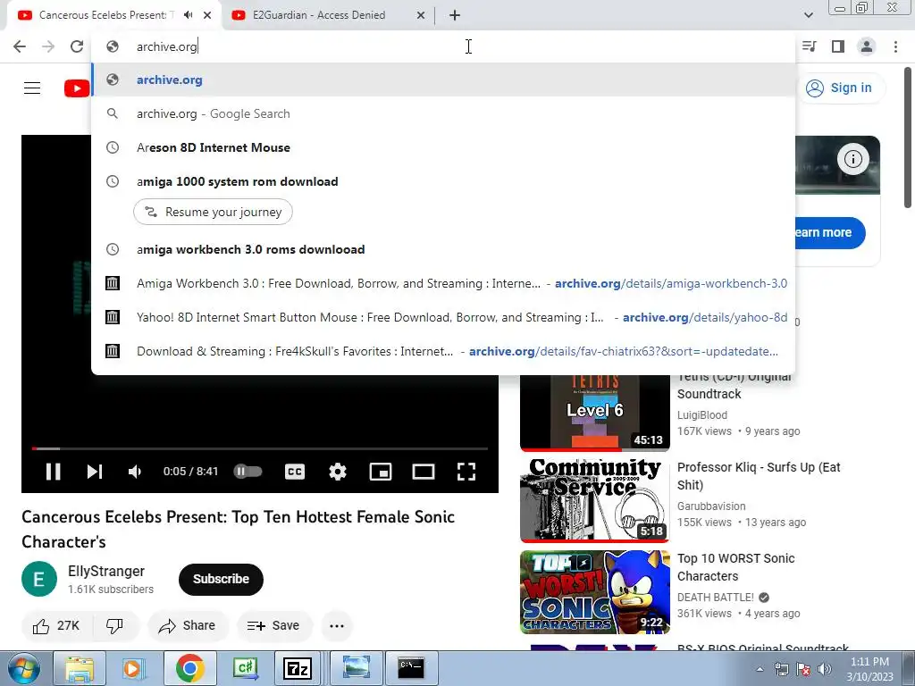Share the video
The height and width of the screenshot is (686, 915).
(x=189, y=626)
